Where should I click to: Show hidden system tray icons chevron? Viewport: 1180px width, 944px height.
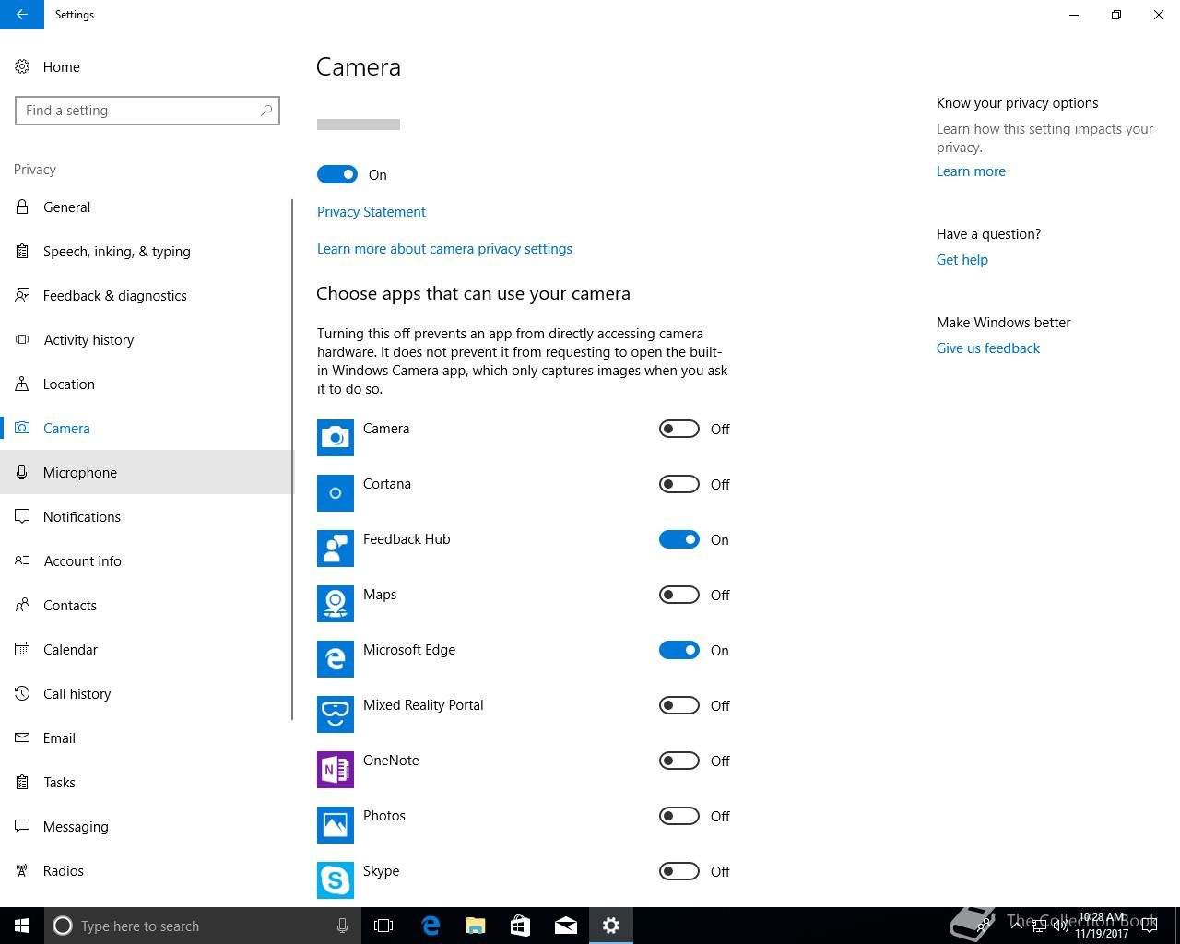pos(1017,926)
